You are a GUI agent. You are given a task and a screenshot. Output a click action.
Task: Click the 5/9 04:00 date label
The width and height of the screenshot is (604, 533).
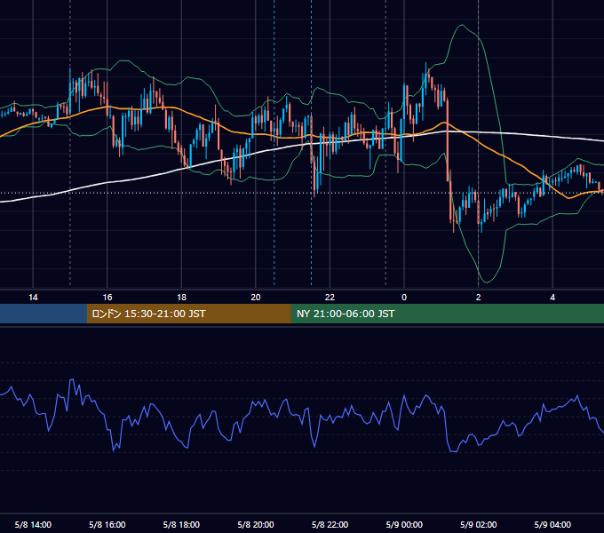pos(552,524)
